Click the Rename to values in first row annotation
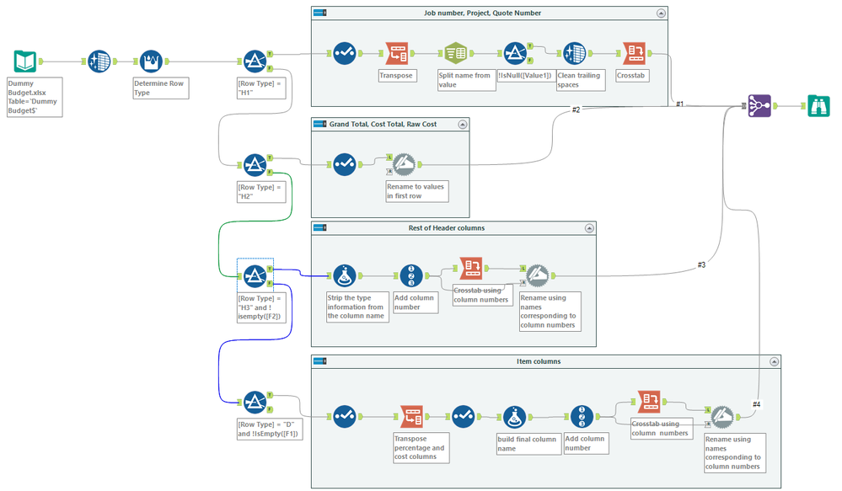 coord(417,191)
